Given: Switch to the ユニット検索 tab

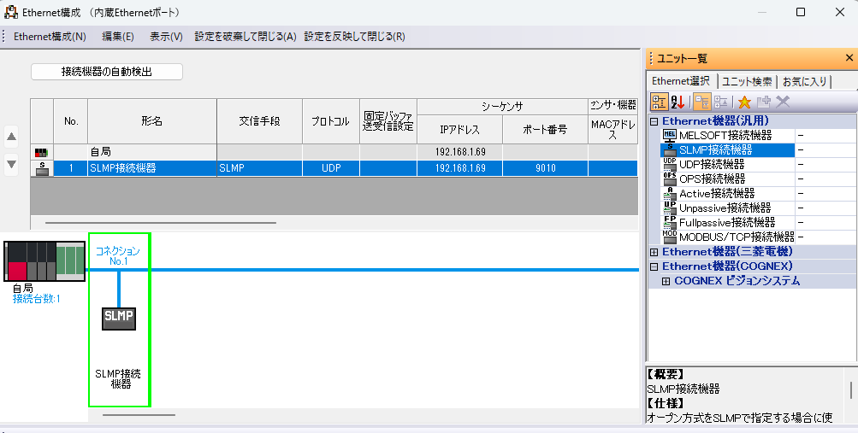Looking at the screenshot, I should click(747, 81).
